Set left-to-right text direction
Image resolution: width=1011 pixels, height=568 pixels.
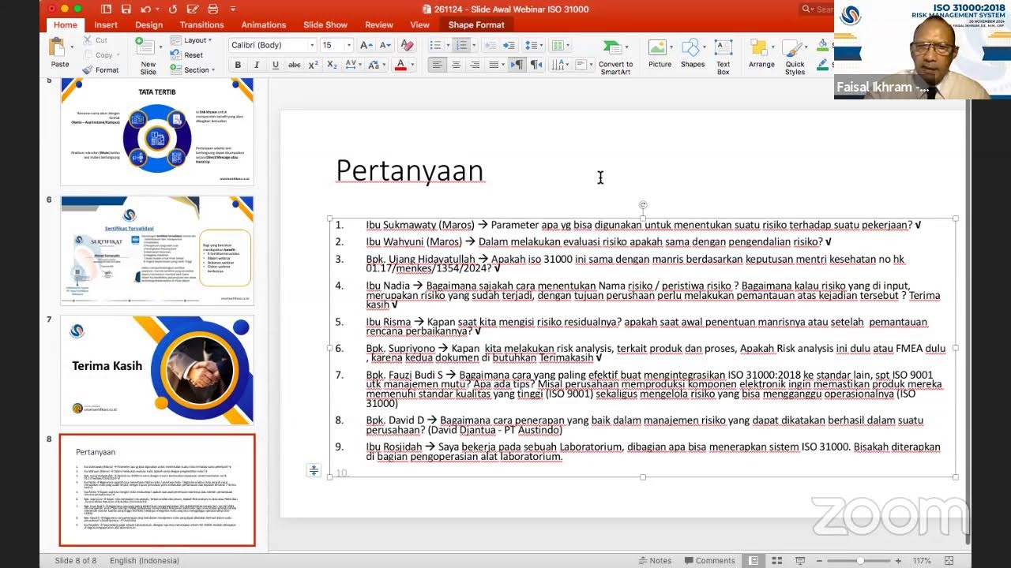pos(517,65)
